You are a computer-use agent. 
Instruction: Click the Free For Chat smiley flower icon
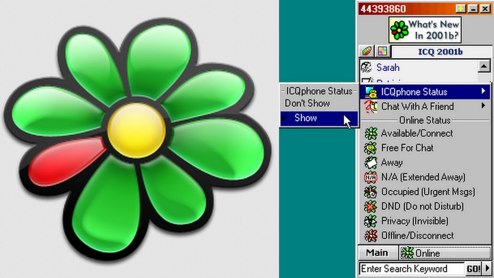(x=371, y=148)
